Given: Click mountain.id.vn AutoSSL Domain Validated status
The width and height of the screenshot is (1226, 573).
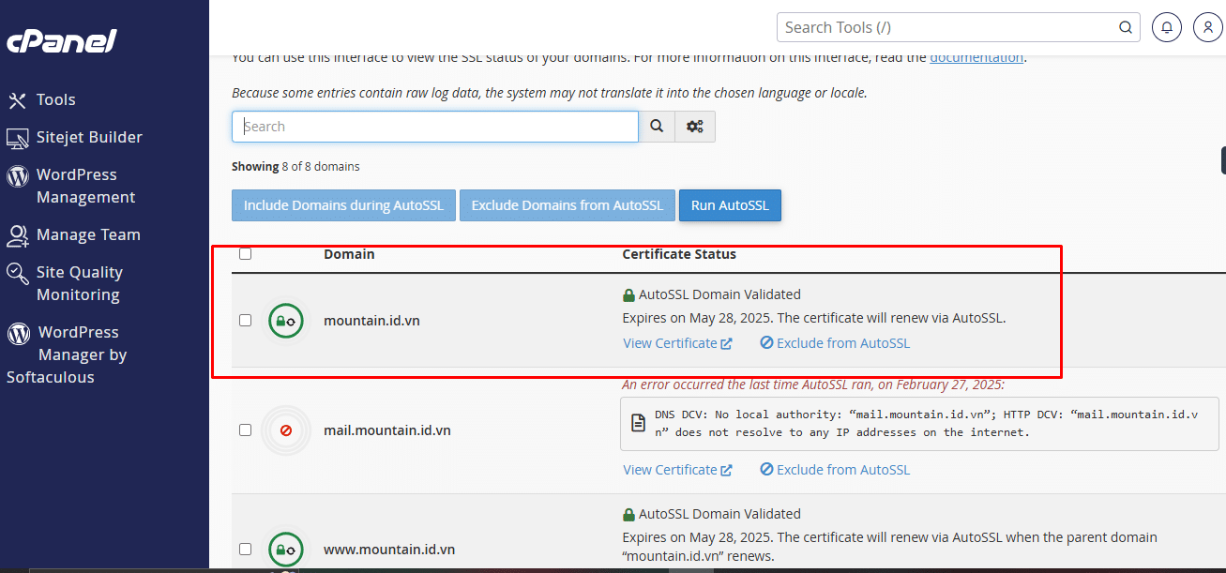Looking at the screenshot, I should [x=712, y=294].
